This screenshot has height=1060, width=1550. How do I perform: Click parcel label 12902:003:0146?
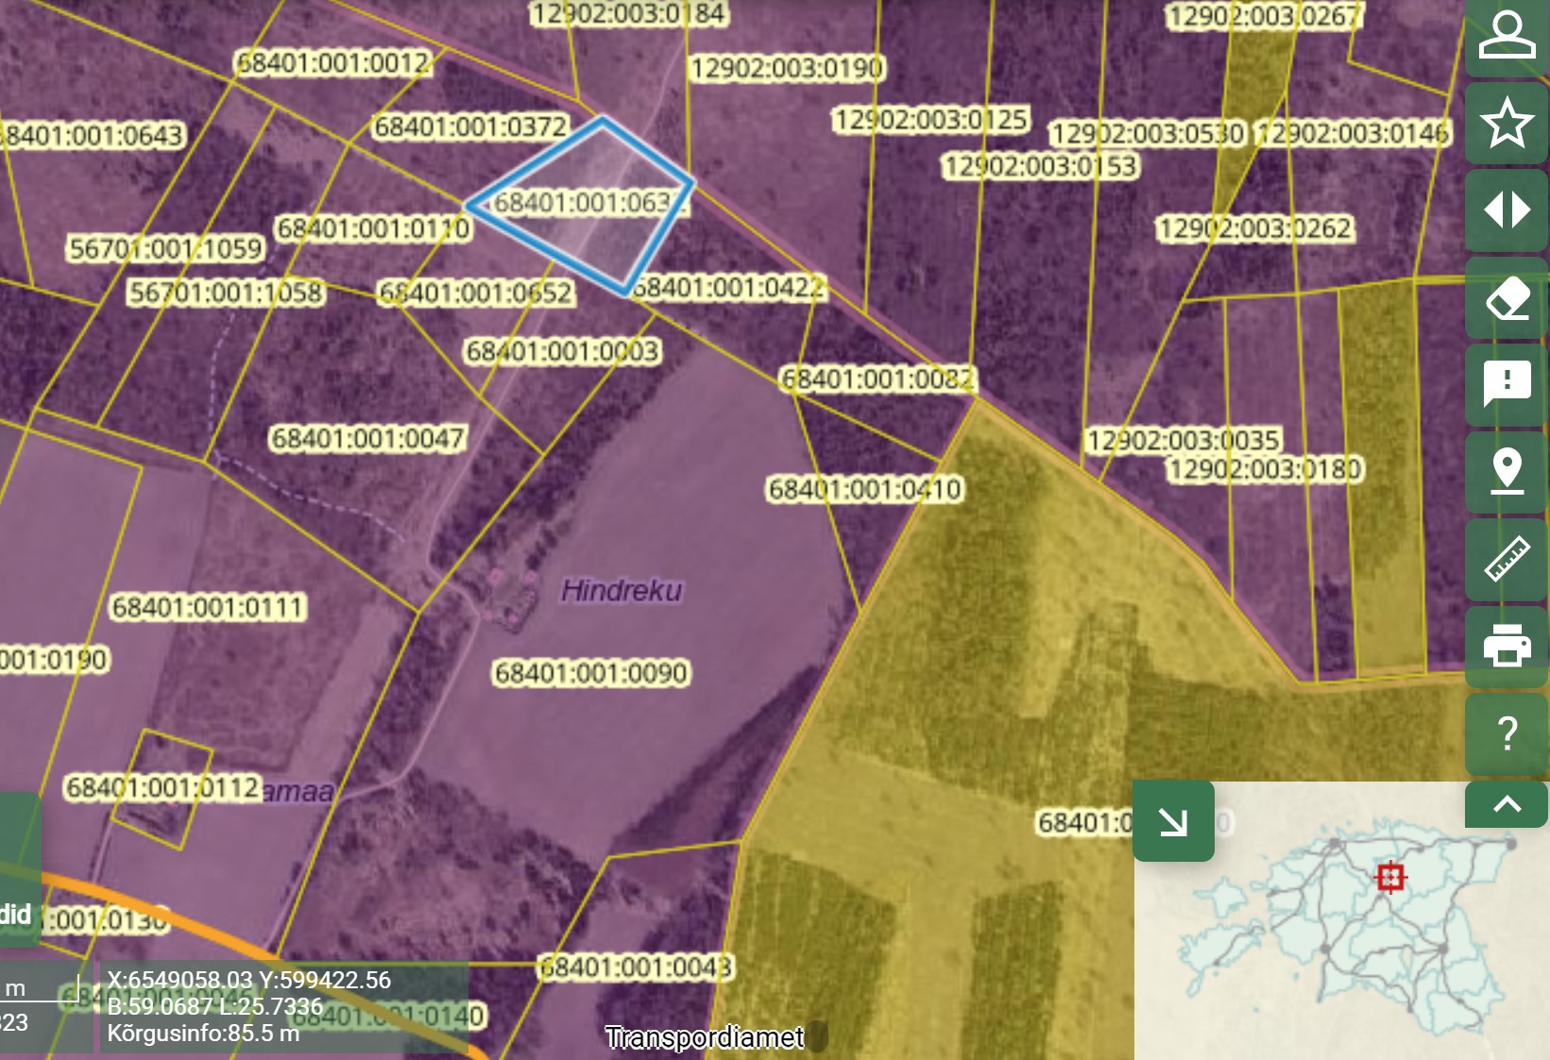click(x=1353, y=133)
